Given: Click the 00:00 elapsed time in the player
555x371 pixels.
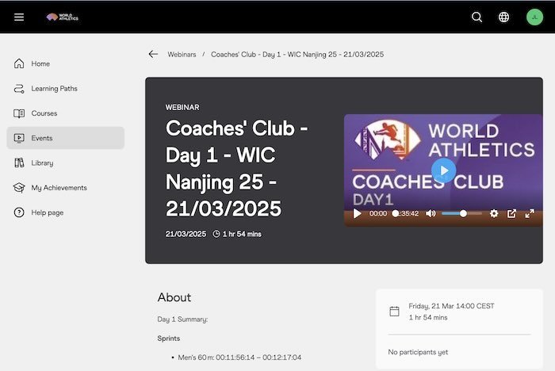Looking at the screenshot, I should [378, 213].
